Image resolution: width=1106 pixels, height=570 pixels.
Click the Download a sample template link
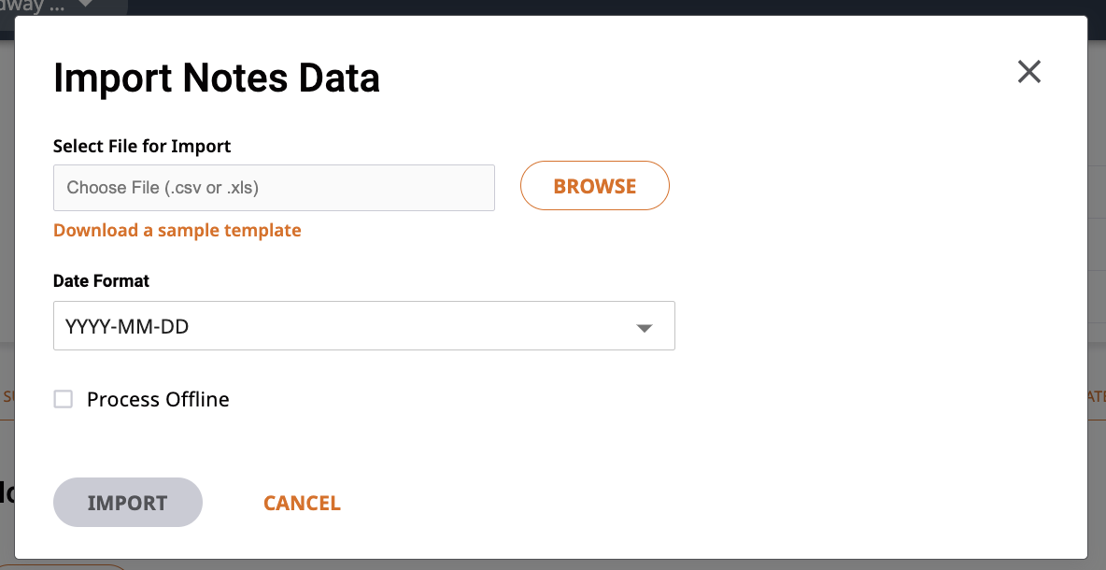pos(177,230)
